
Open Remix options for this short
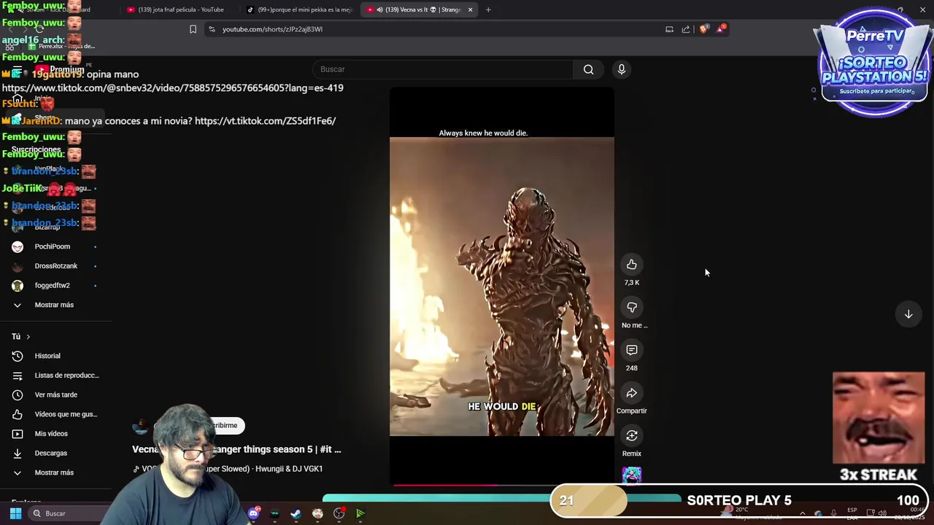pyautogui.click(x=632, y=436)
